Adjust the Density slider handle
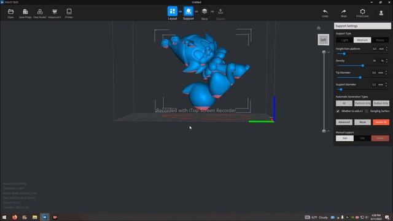Screen dimensions: 393x221 tap(363, 66)
